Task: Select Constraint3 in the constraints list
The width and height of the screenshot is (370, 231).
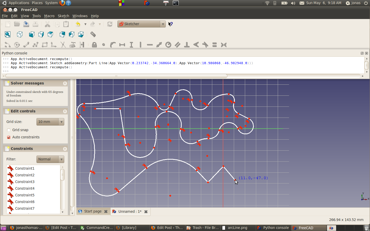Action: [x=25, y=182]
